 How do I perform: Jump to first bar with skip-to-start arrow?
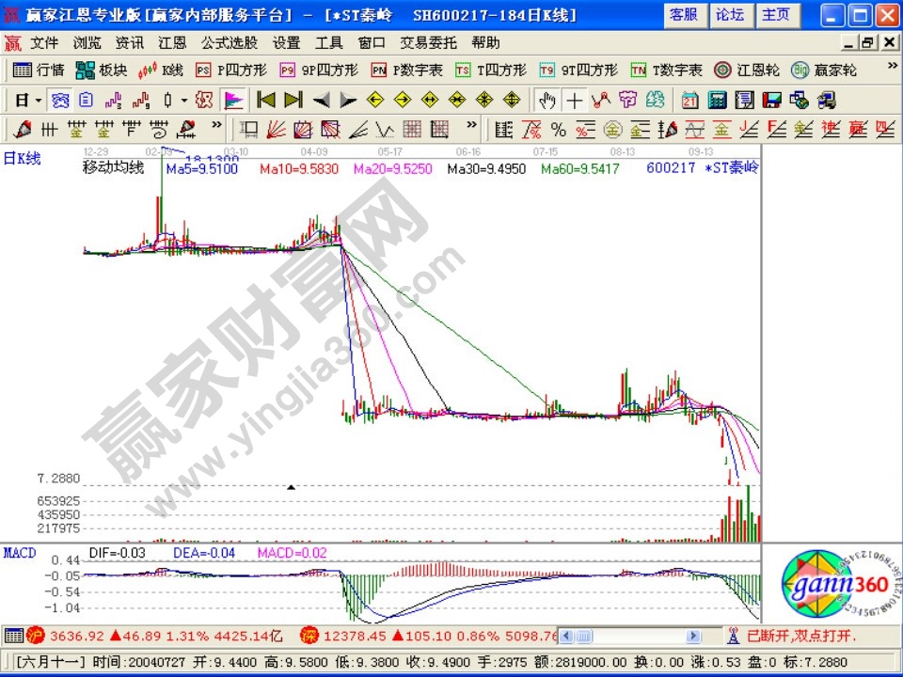click(265, 100)
